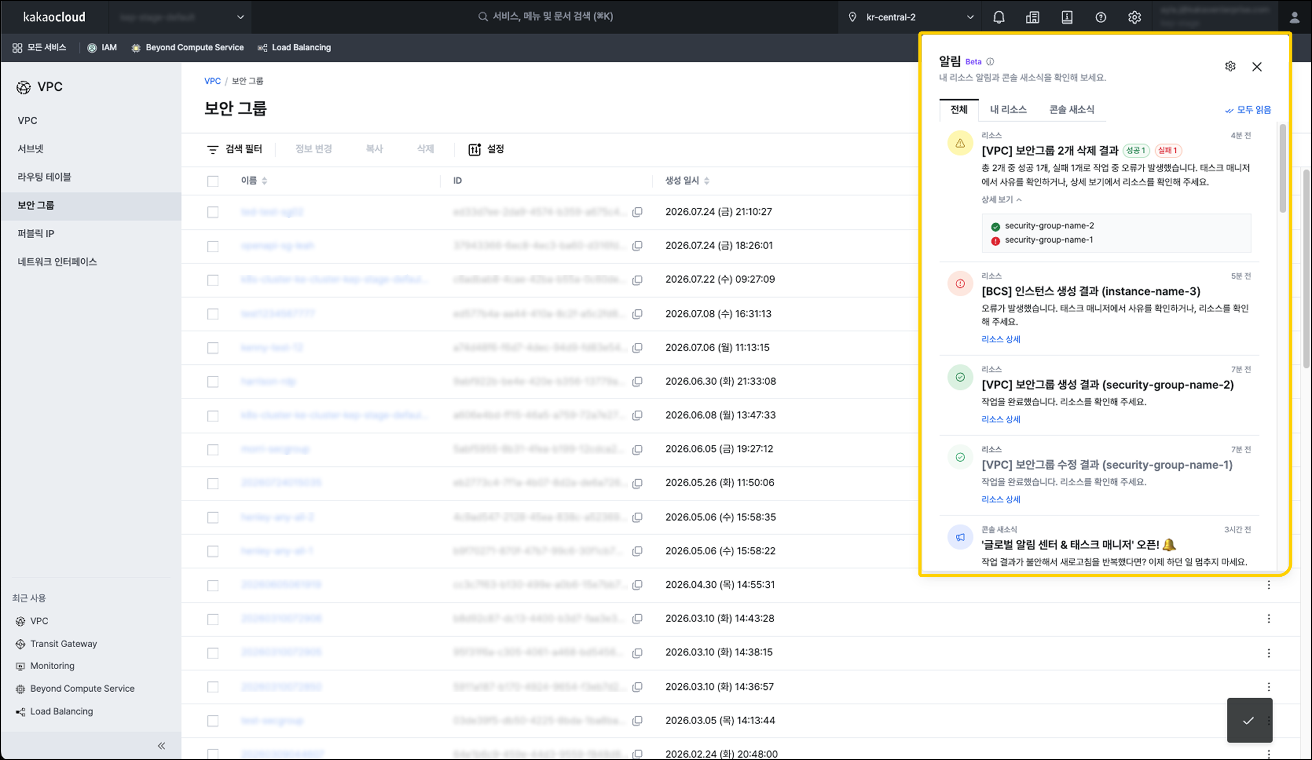
Task: Open 네트워크 인터페이스 in the sidebar
Action: point(57,262)
